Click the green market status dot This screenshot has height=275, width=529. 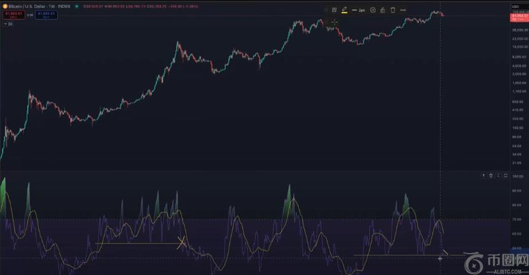77,6
